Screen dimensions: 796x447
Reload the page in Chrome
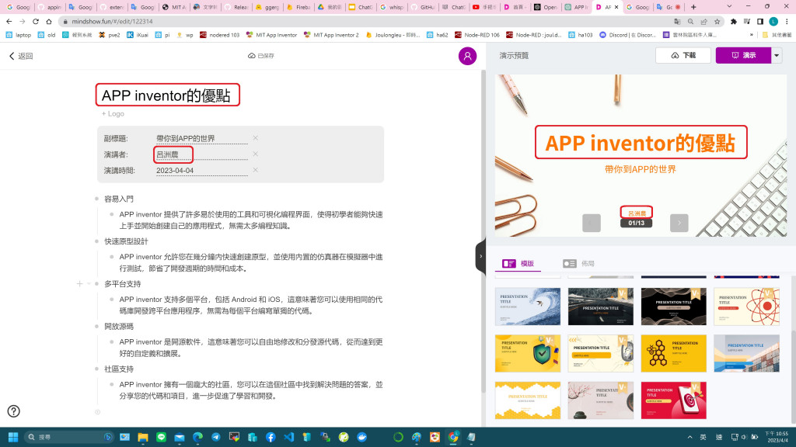[x=36, y=21]
